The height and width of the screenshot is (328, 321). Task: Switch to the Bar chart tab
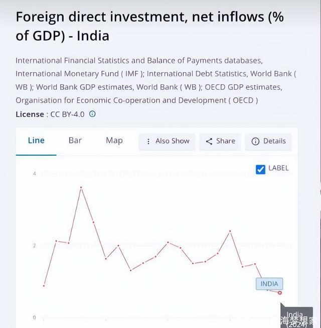[x=75, y=140]
